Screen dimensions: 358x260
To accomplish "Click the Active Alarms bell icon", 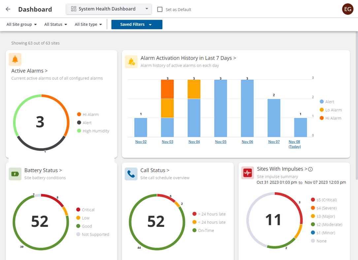I will [15, 59].
